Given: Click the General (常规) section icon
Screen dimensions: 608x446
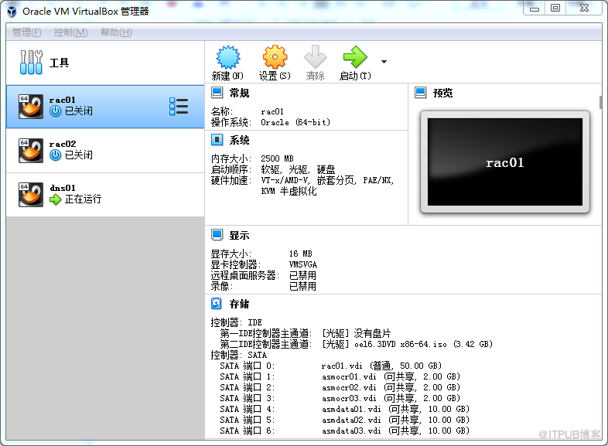Looking at the screenshot, I should (x=217, y=93).
